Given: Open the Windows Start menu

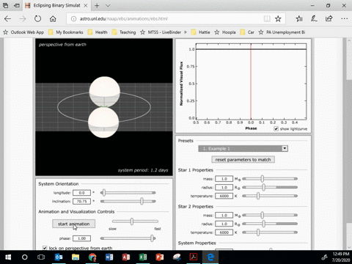Looking at the screenshot, I should coord(8,257).
